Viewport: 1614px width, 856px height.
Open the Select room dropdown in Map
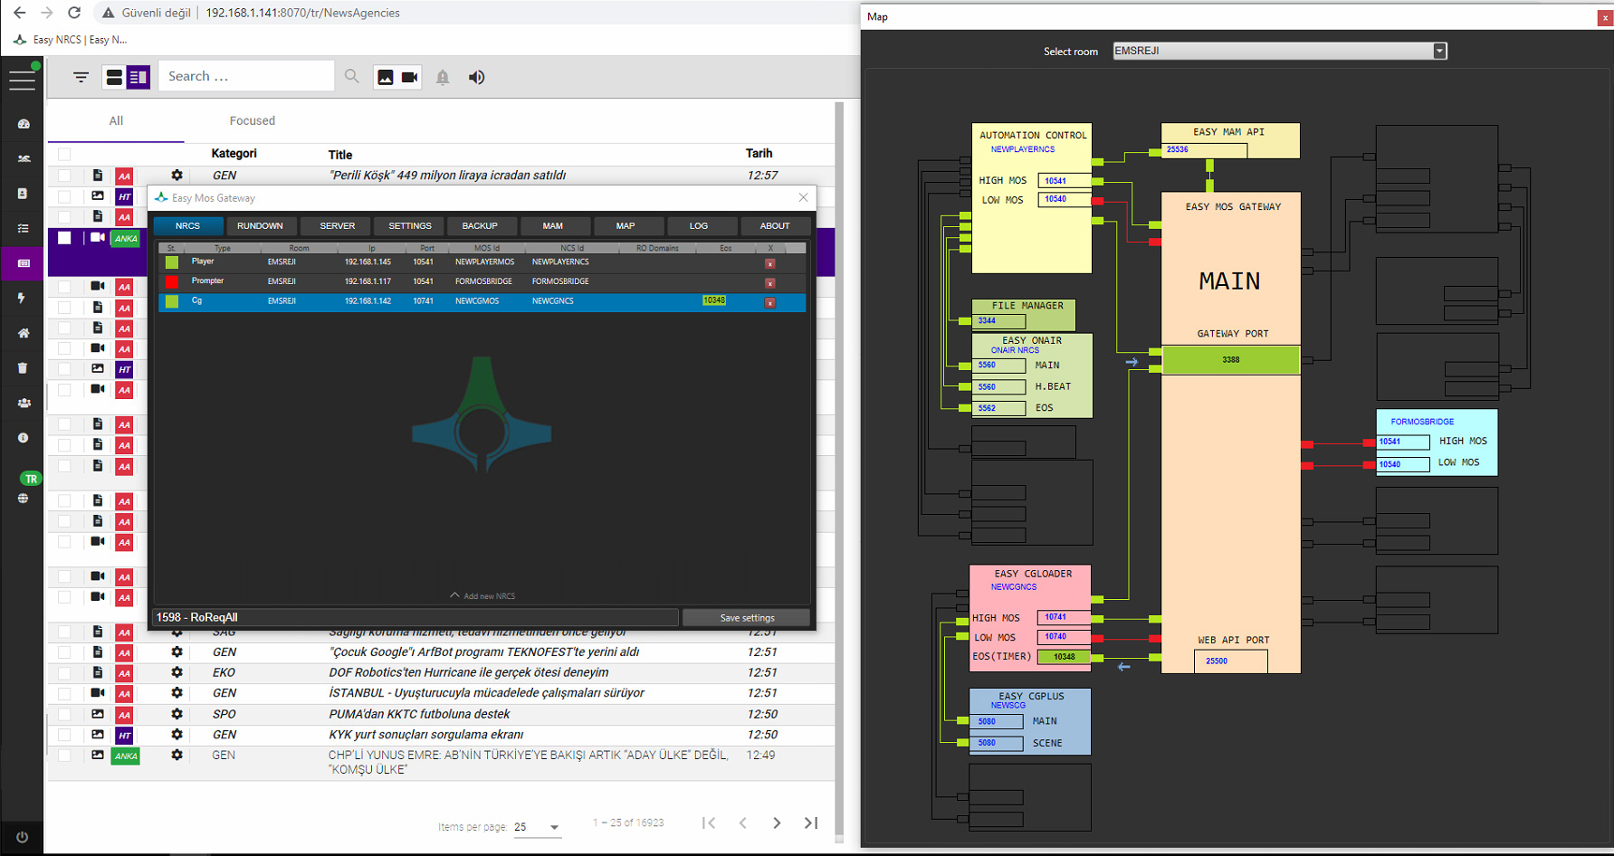pyautogui.click(x=1280, y=51)
